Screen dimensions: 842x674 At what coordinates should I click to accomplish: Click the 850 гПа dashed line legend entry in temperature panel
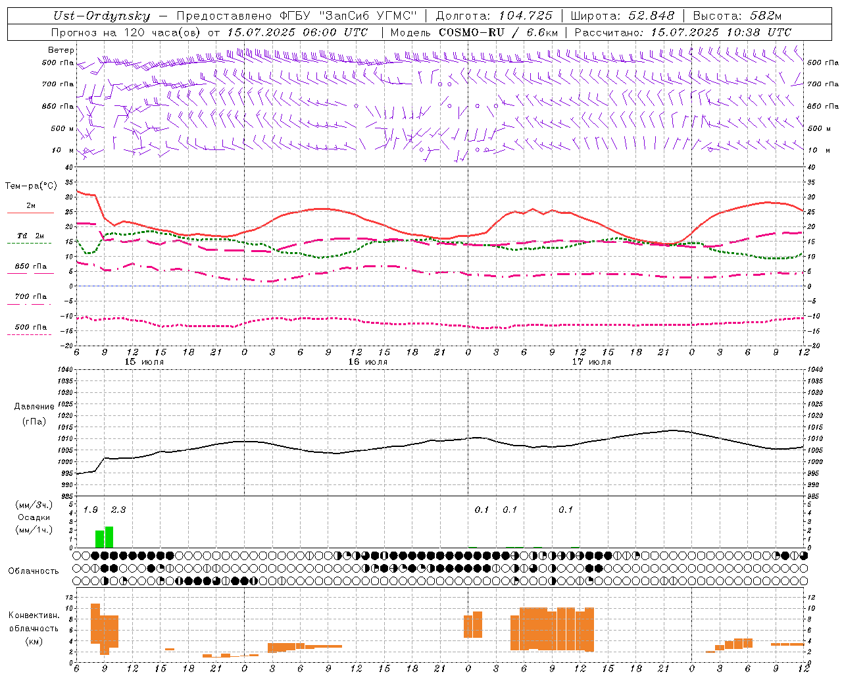[x=30, y=267]
